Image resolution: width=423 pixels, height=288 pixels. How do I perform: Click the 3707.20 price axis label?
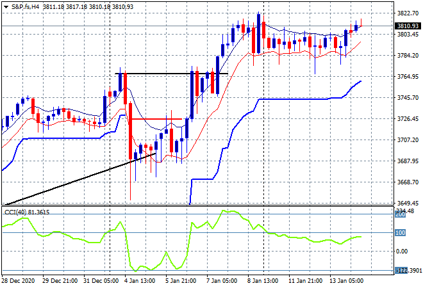coord(408,140)
